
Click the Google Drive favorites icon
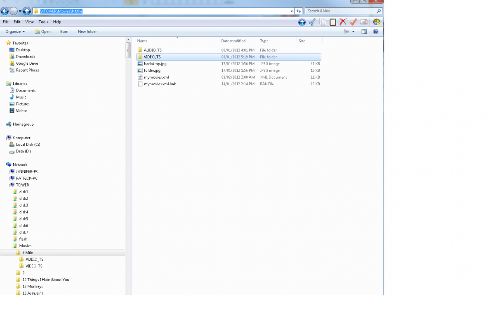point(12,63)
